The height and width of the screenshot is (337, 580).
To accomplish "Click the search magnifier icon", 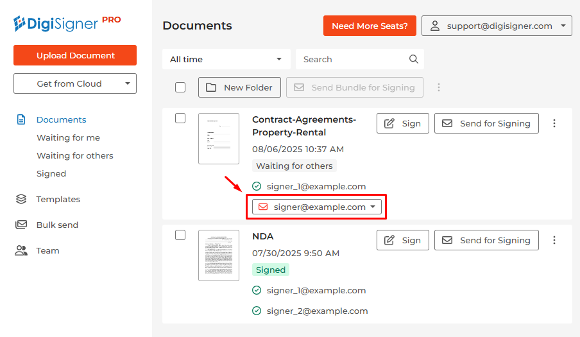I will (x=413, y=59).
